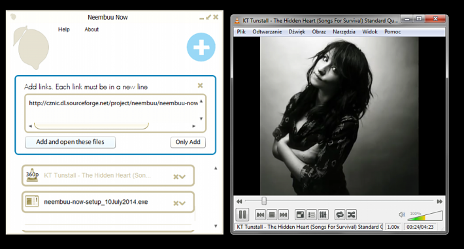
Task: Open the Help menu in Neembuu Now
Action: (x=63, y=29)
